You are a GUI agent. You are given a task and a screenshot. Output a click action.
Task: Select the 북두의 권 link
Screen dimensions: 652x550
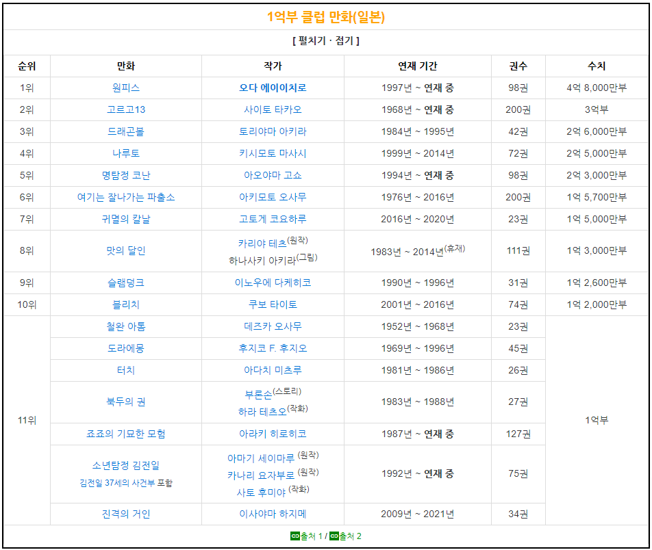(x=126, y=402)
